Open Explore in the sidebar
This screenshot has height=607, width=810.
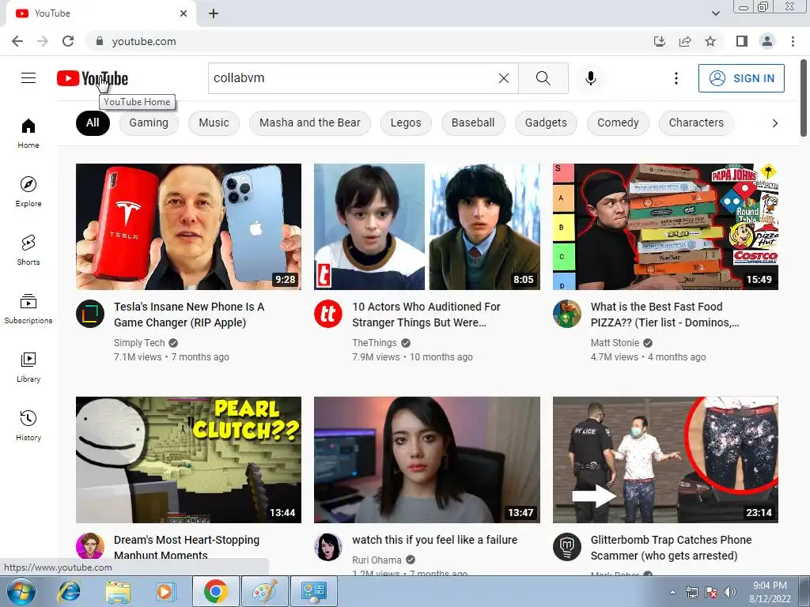click(28, 191)
